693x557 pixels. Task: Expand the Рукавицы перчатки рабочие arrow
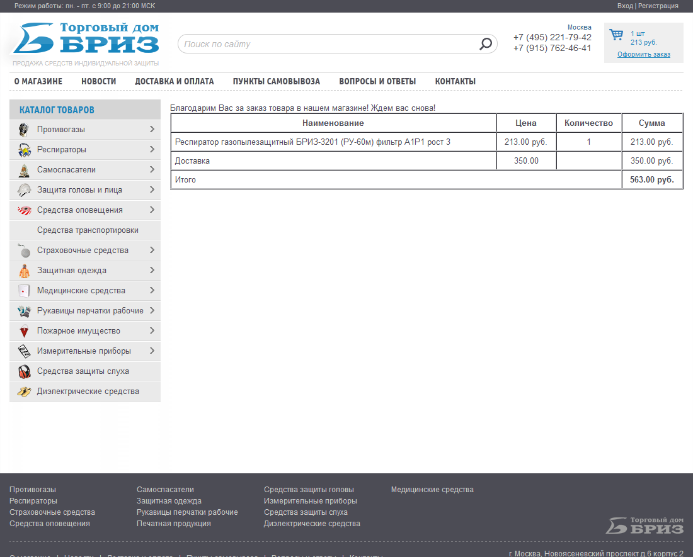(152, 311)
